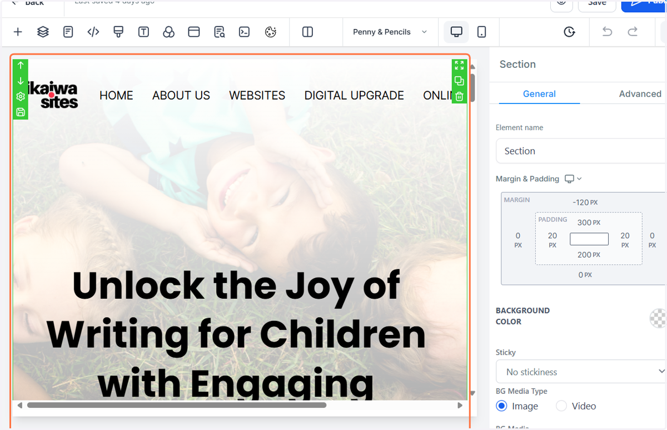Click the ikaiwa sites logo
Viewport: 667px width, 430px height.
click(x=53, y=95)
